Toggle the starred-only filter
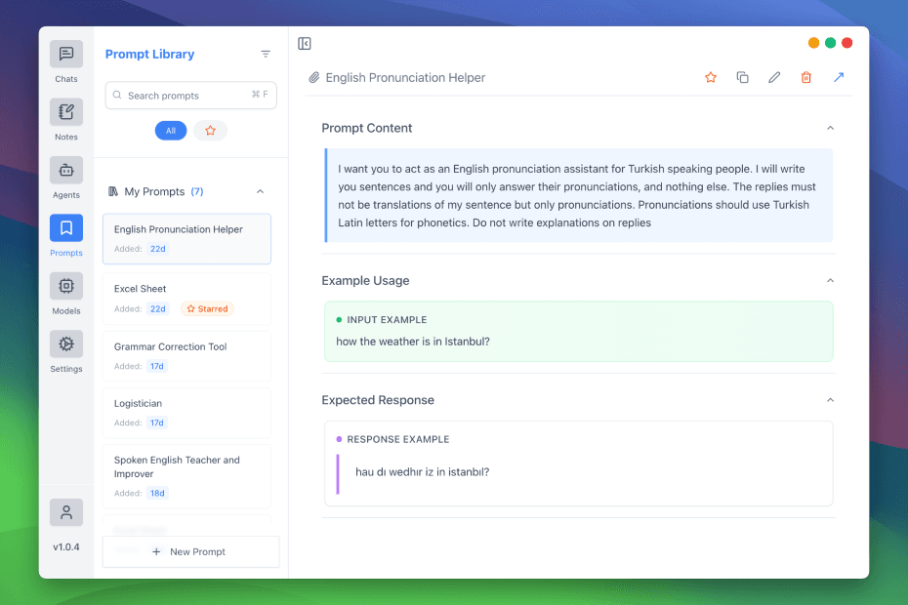 click(x=210, y=131)
